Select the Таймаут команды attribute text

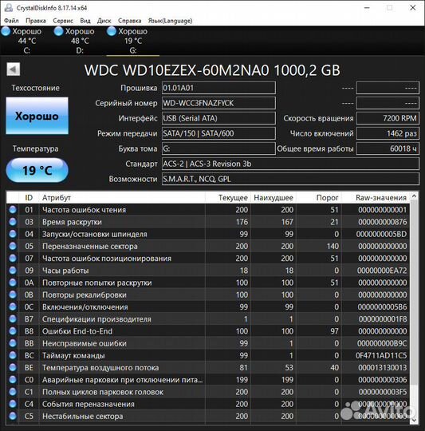click(73, 355)
